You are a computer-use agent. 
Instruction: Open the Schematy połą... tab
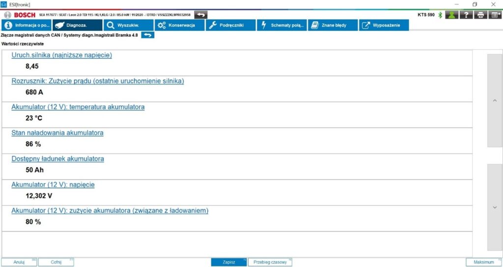pyautogui.click(x=281, y=25)
